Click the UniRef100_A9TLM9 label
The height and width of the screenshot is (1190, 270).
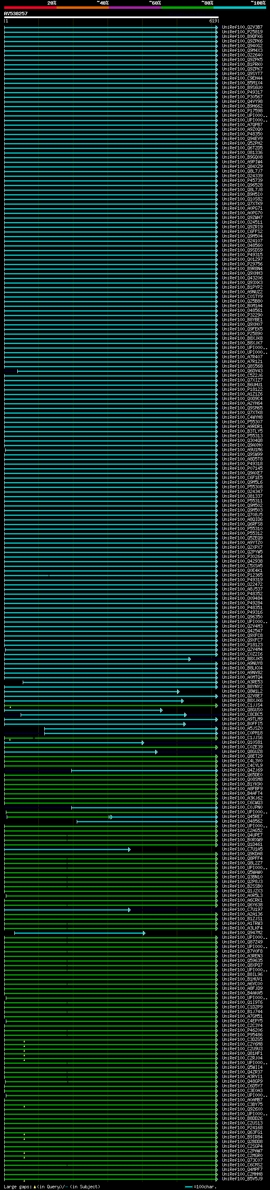[x=242, y=719]
